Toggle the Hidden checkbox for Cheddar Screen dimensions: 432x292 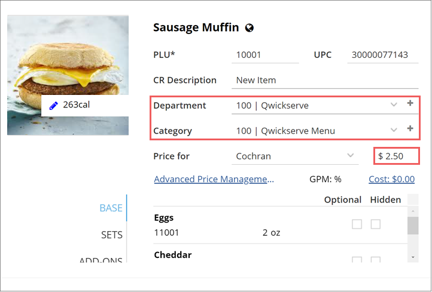coord(376,260)
